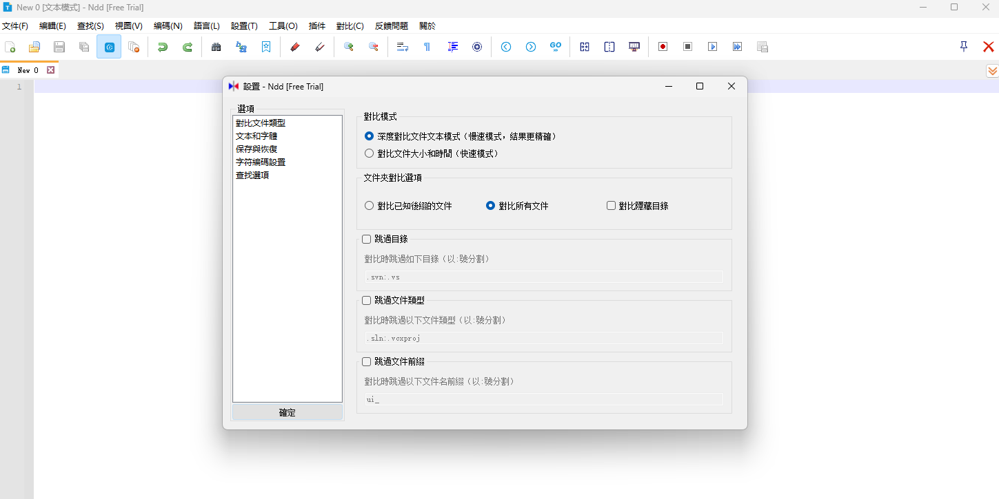Select 對比文件類型 in options list
The image size is (999, 499).
[261, 123]
